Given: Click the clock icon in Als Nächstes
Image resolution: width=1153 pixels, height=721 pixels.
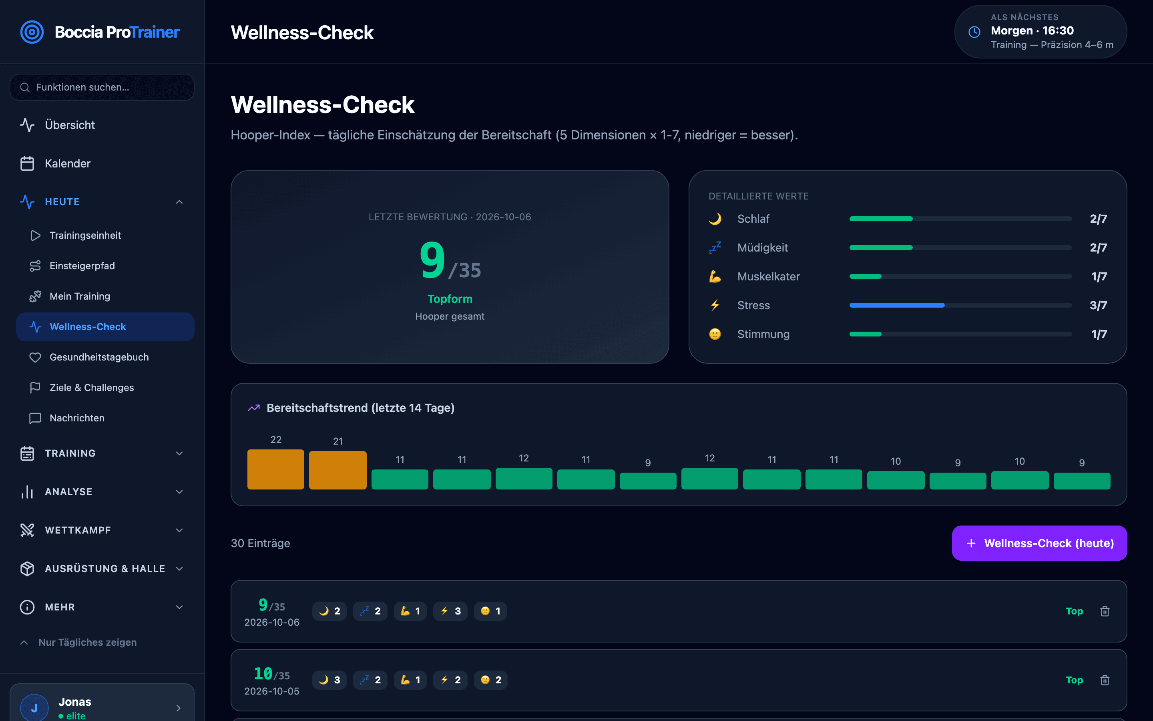Looking at the screenshot, I should 974,32.
